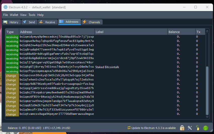
Task: Click the 'Balance: 0. BTC (0.00 USD)' status text
Action: [24, 128]
